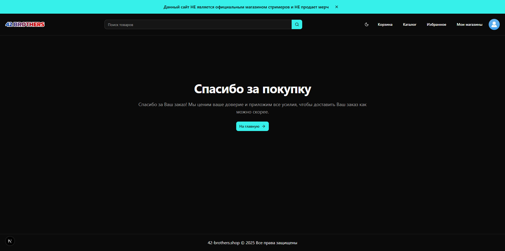This screenshot has width=505, height=251.
Task: Open Корзина in the header
Action: tap(385, 24)
